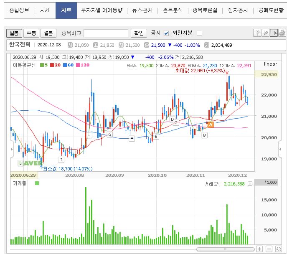The image size is (287, 254).
Task: Focus the 종목비교 comparison input field
Action: [x=106, y=33]
